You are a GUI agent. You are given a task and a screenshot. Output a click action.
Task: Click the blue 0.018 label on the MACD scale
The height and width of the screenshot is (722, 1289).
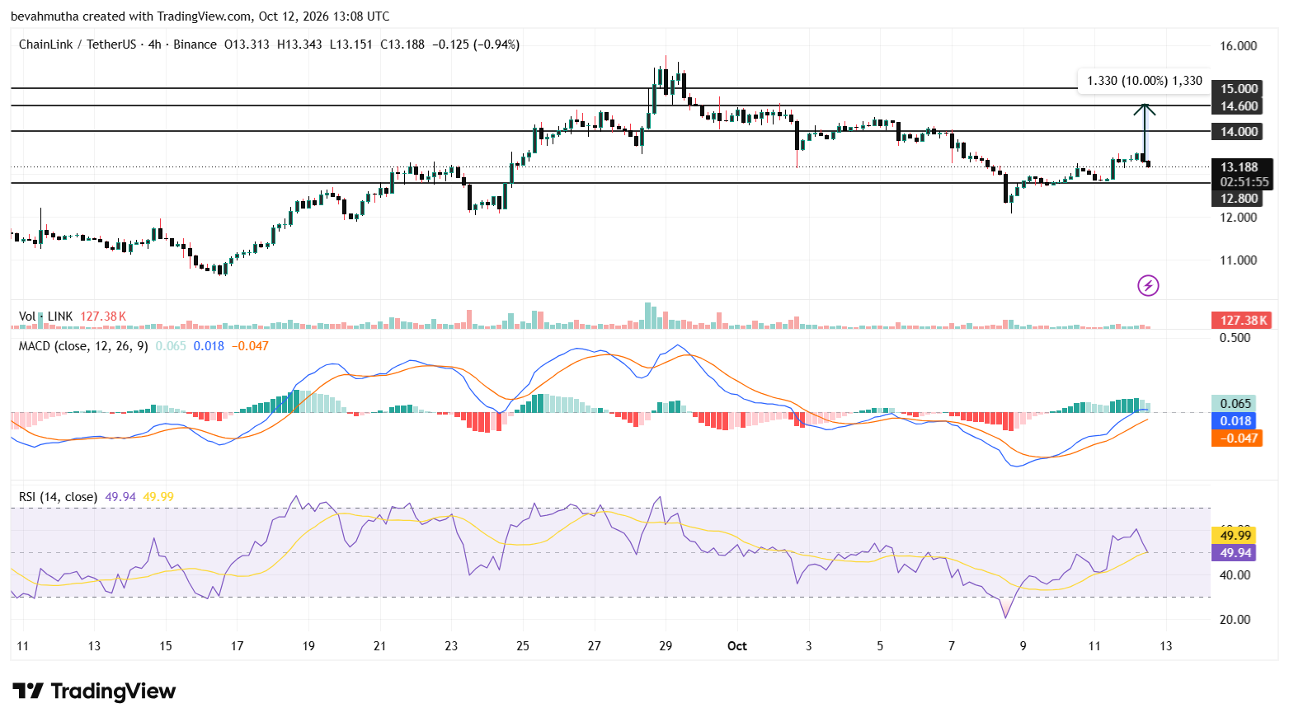click(x=1234, y=421)
